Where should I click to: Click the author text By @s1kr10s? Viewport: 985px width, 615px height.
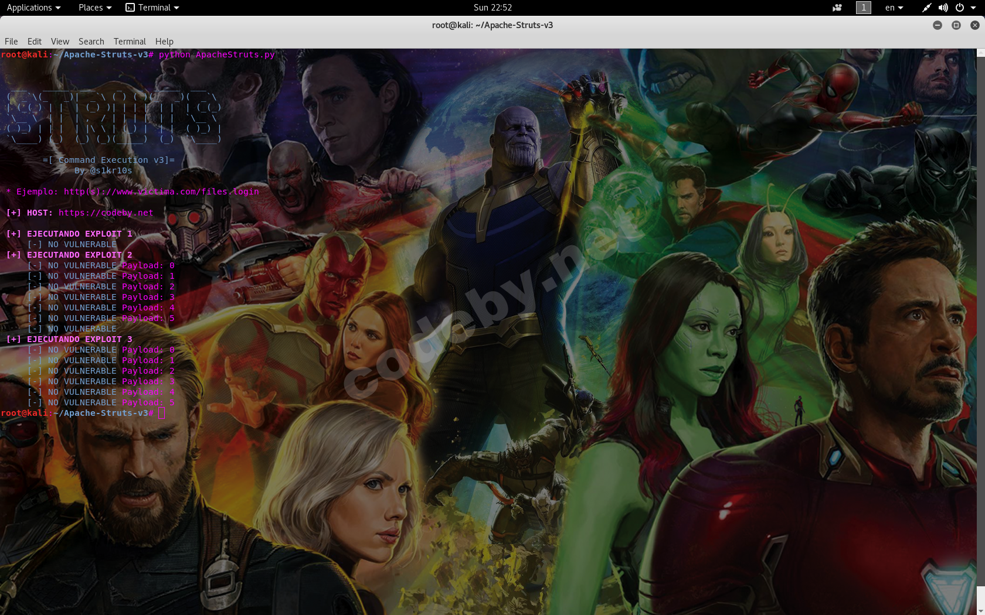103,170
